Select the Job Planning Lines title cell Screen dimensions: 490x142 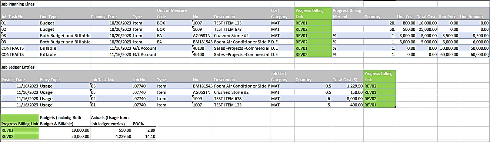tap(19, 3)
